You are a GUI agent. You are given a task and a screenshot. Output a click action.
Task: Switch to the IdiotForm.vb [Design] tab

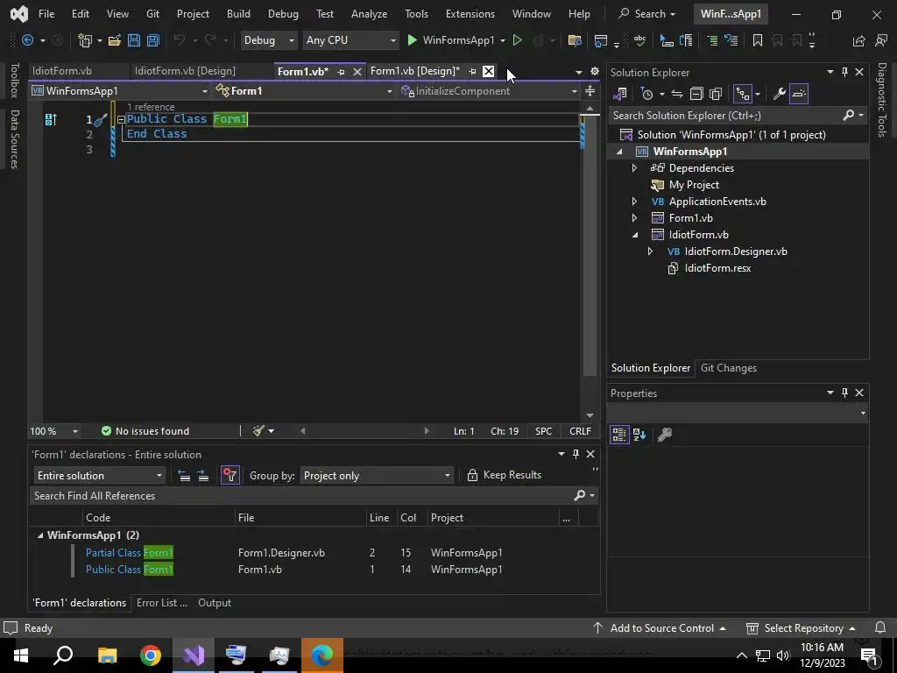pyautogui.click(x=185, y=71)
